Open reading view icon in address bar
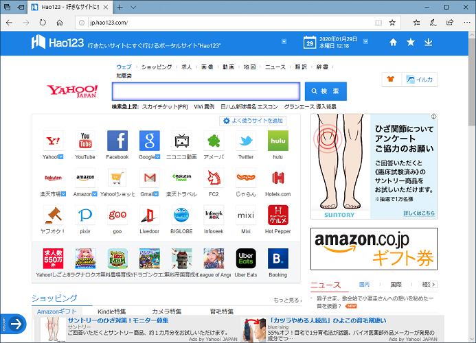The height and width of the screenshot is (343, 476). click(x=378, y=23)
